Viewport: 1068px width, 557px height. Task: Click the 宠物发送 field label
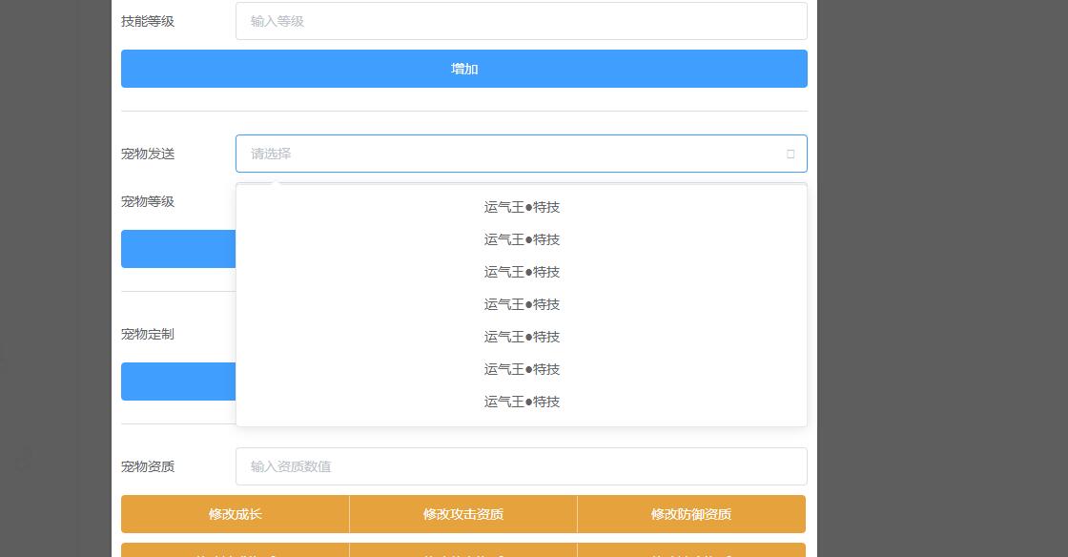click(148, 154)
